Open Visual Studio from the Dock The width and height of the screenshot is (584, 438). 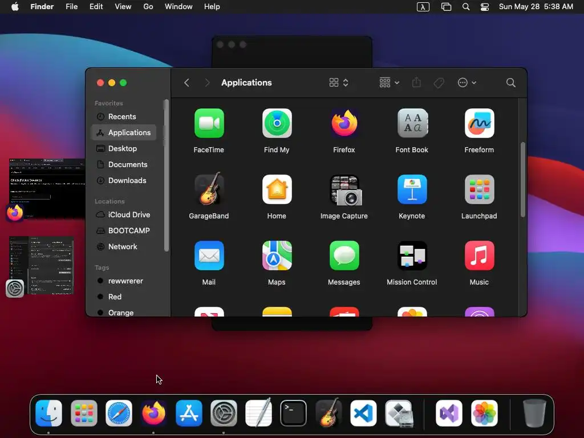[449, 413]
